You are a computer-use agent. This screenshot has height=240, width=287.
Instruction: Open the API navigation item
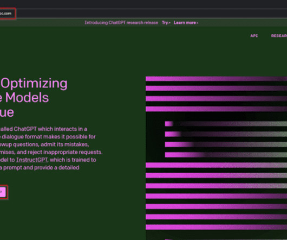click(x=254, y=36)
